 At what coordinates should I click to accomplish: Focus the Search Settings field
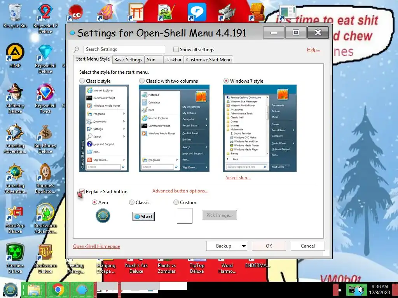tap(124, 49)
